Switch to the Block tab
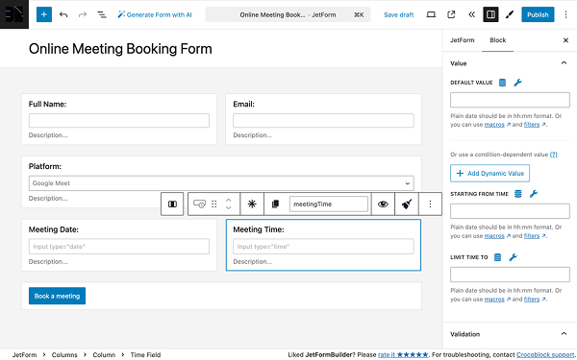577x360 pixels. coord(497,40)
